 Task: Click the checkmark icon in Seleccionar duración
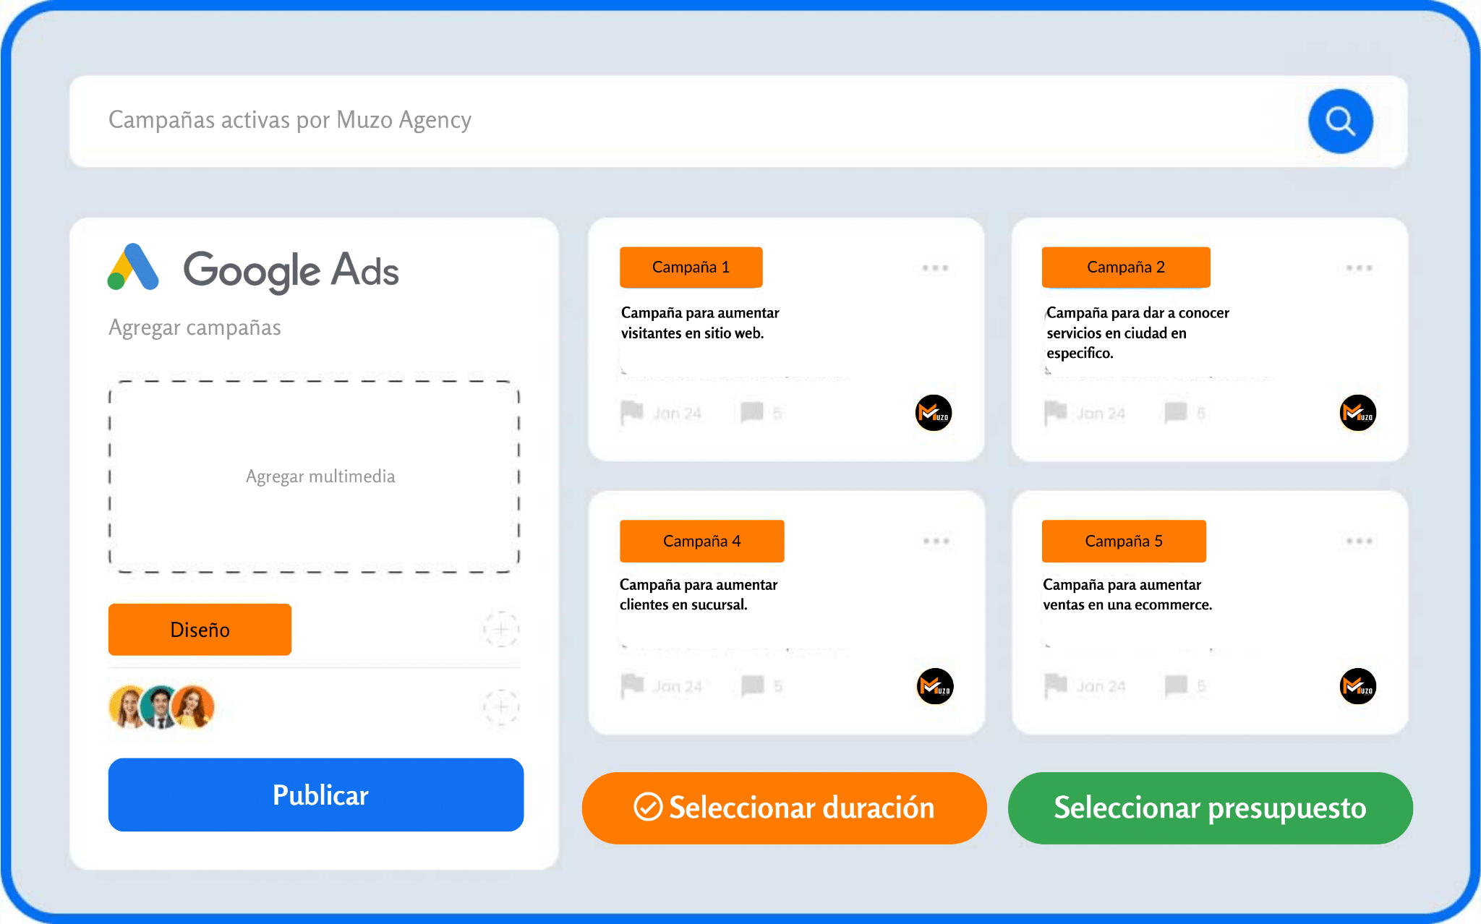648,807
